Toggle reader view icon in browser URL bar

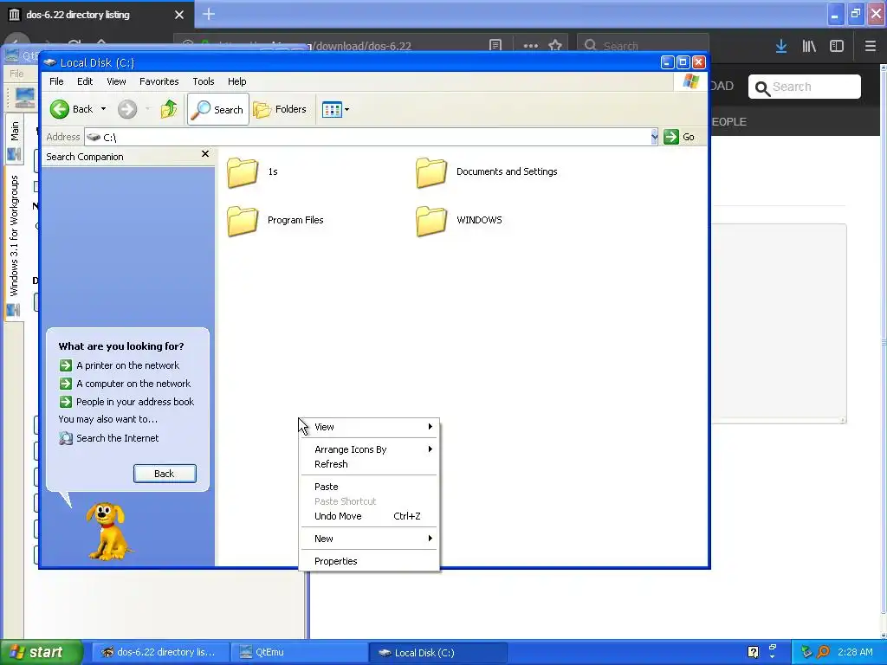pos(495,45)
